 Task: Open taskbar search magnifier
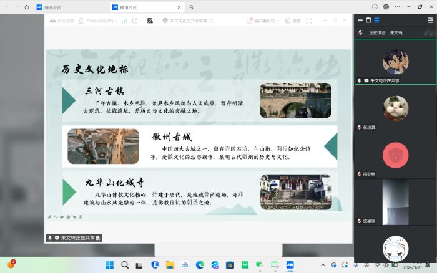click(125, 265)
